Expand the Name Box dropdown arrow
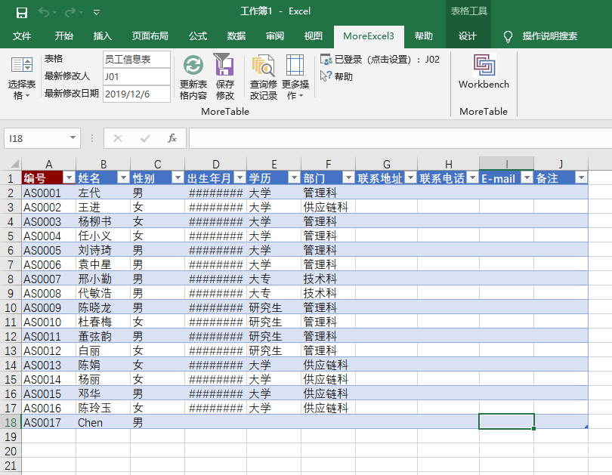612x475 pixels. click(73, 138)
